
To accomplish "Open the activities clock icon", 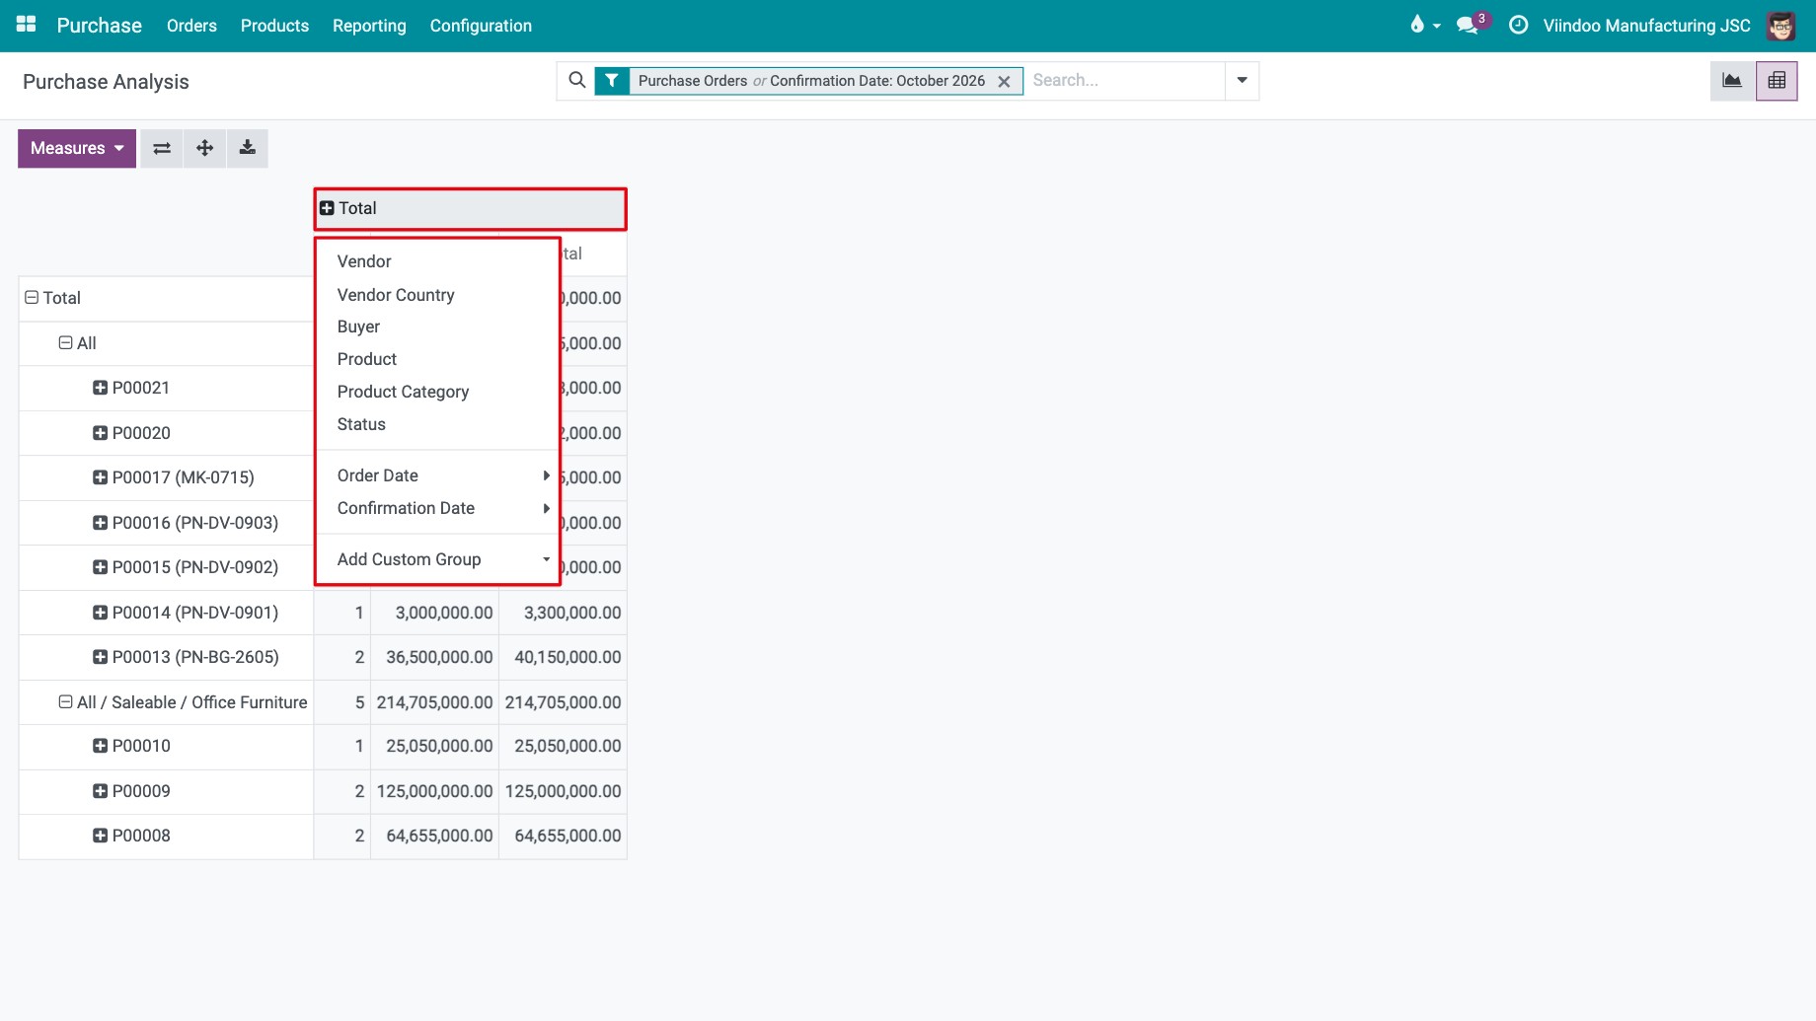I will (x=1518, y=25).
